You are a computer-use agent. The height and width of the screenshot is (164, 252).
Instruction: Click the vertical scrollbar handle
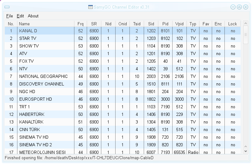tap(246, 35)
